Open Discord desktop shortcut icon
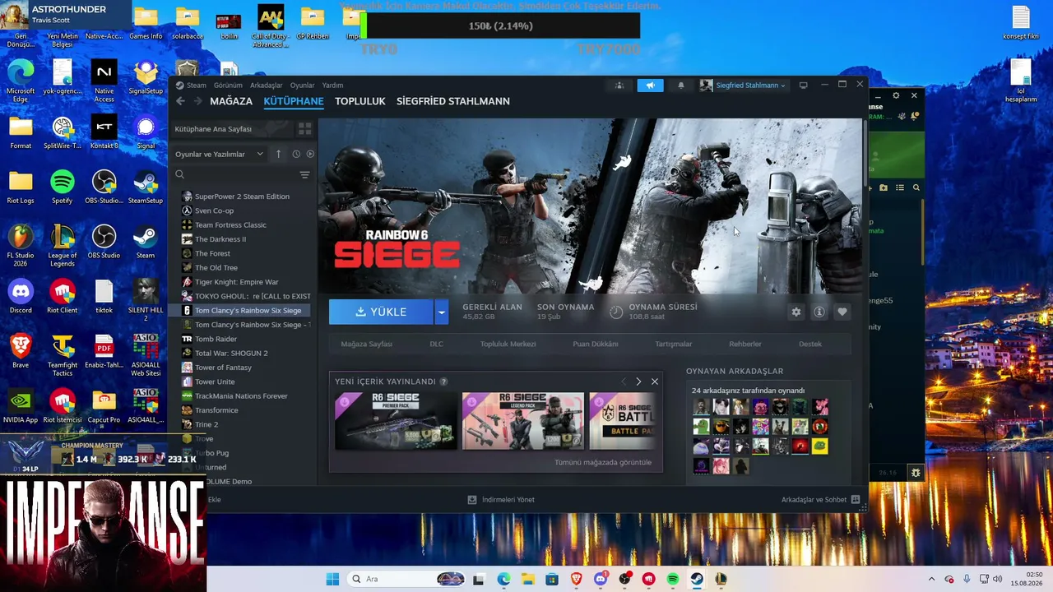1053x592 pixels. [21, 297]
